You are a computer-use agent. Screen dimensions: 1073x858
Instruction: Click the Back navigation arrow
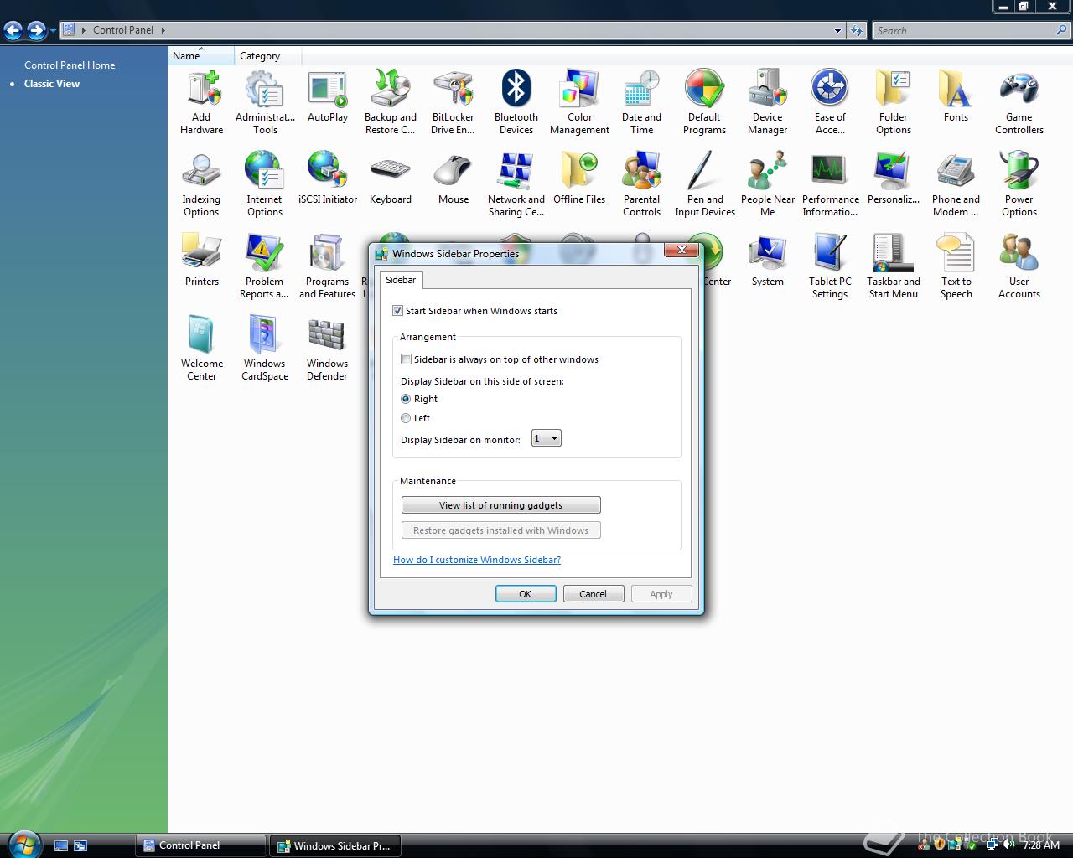(13, 31)
